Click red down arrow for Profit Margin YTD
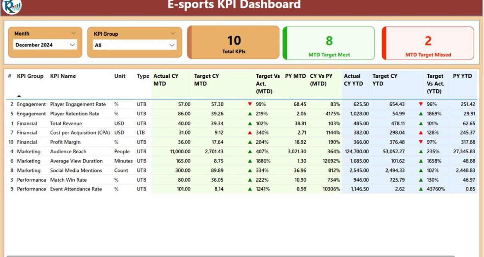 coord(421,142)
